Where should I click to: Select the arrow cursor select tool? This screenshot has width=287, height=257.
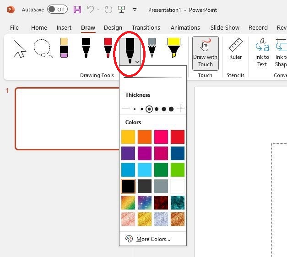point(20,49)
